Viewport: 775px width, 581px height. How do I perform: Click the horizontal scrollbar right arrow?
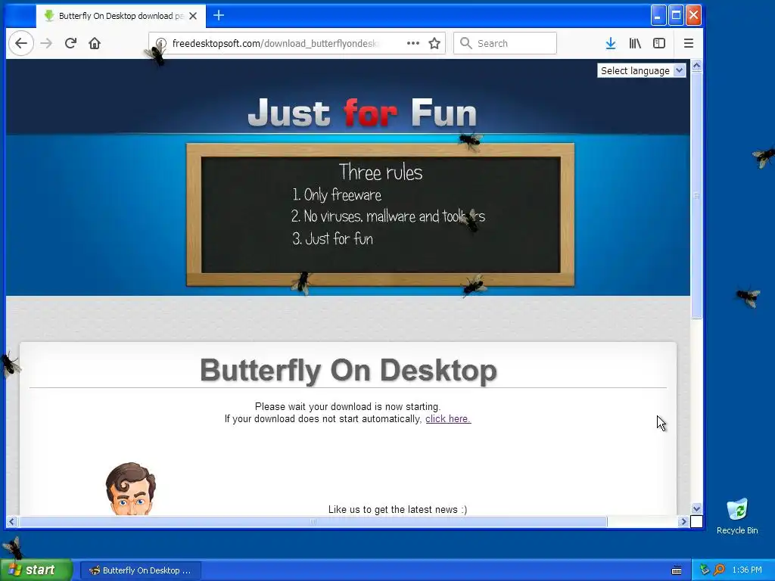point(683,521)
